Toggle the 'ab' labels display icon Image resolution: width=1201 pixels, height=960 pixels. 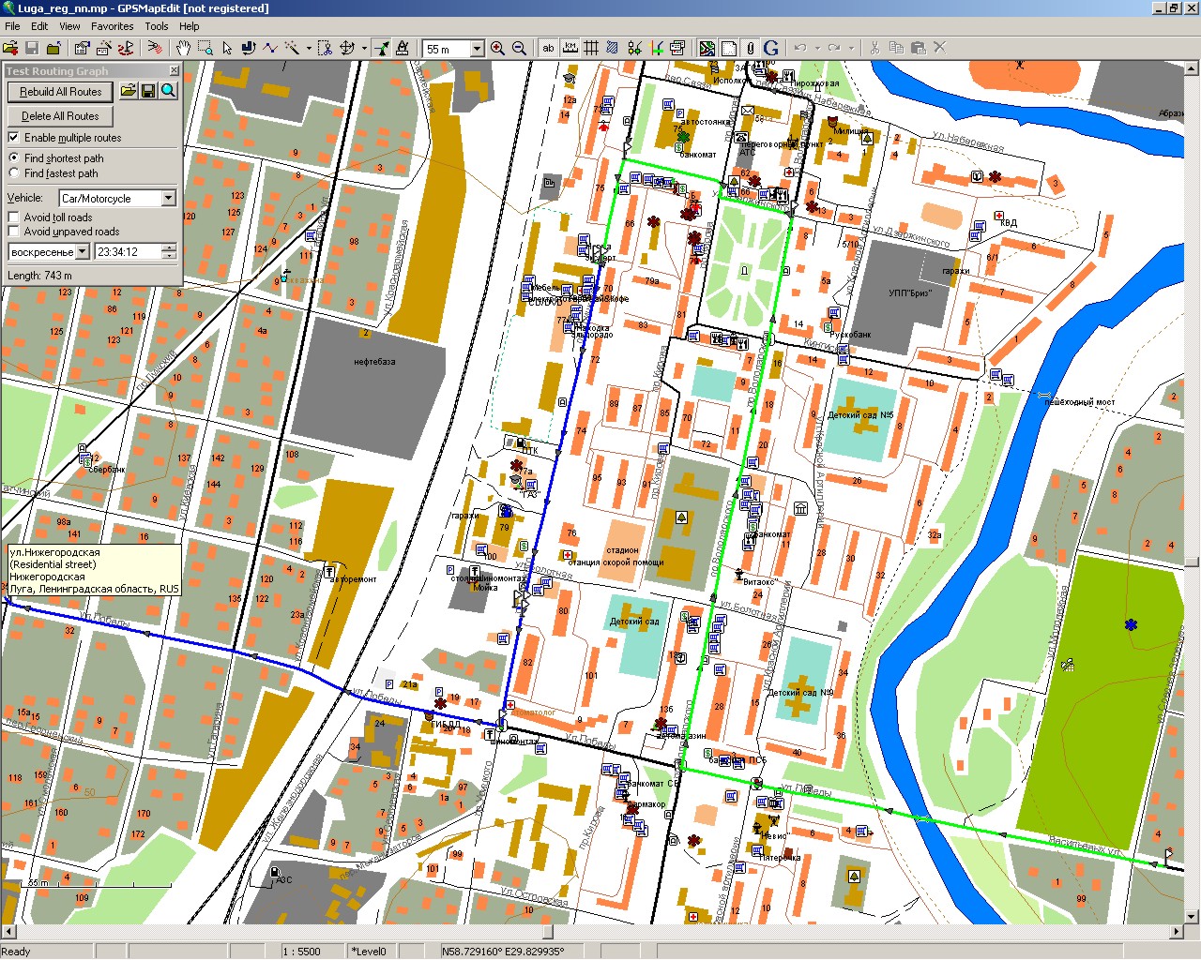[x=548, y=48]
